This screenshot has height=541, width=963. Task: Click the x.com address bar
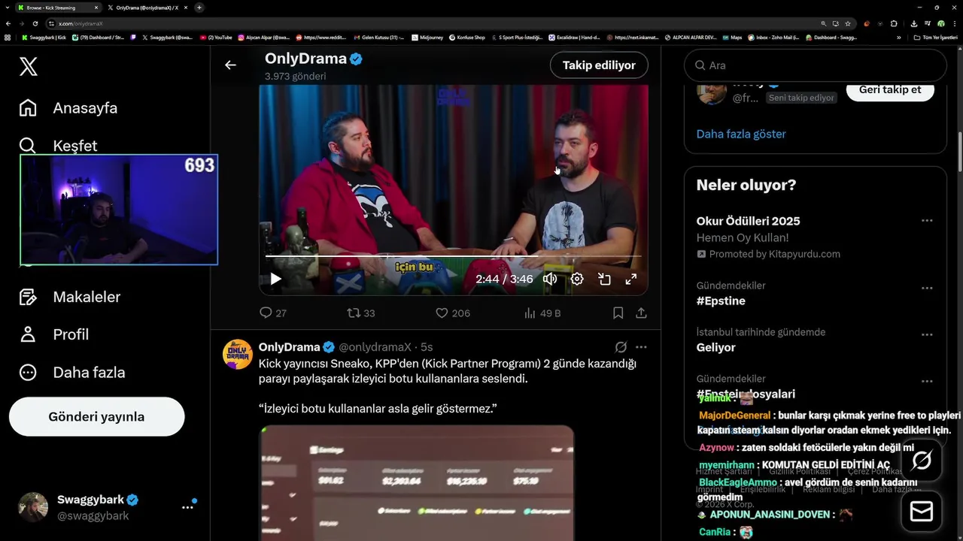click(x=436, y=23)
